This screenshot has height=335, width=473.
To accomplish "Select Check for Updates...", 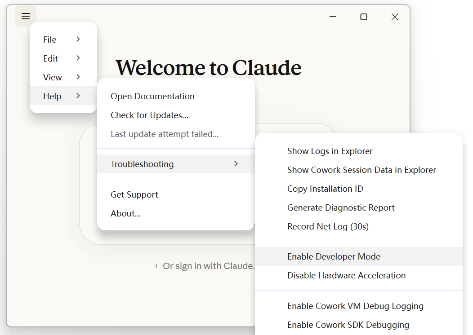I will tap(176, 115).
